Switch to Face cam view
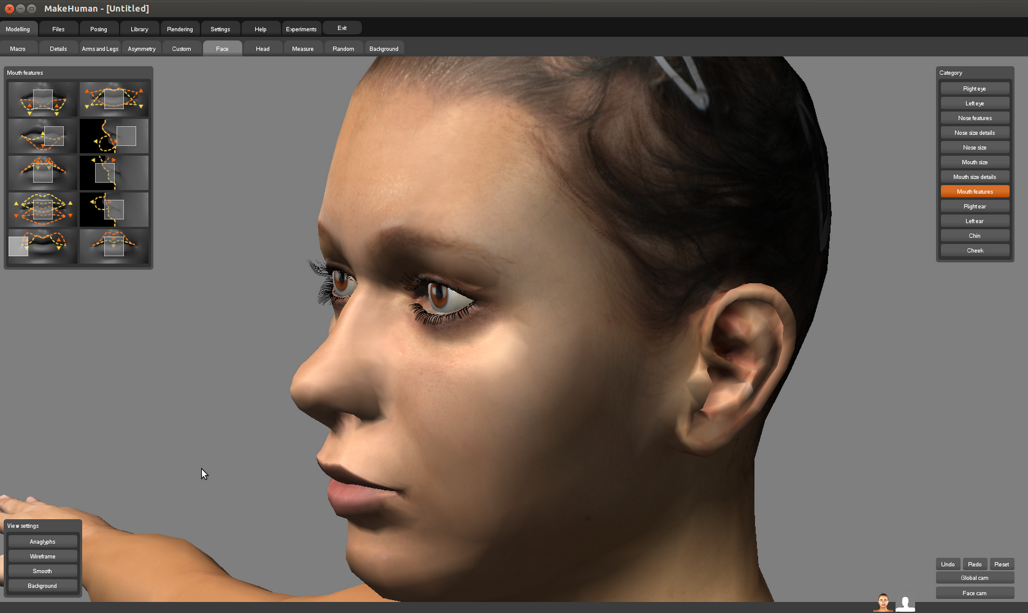This screenshot has width=1028, height=613. tap(975, 593)
